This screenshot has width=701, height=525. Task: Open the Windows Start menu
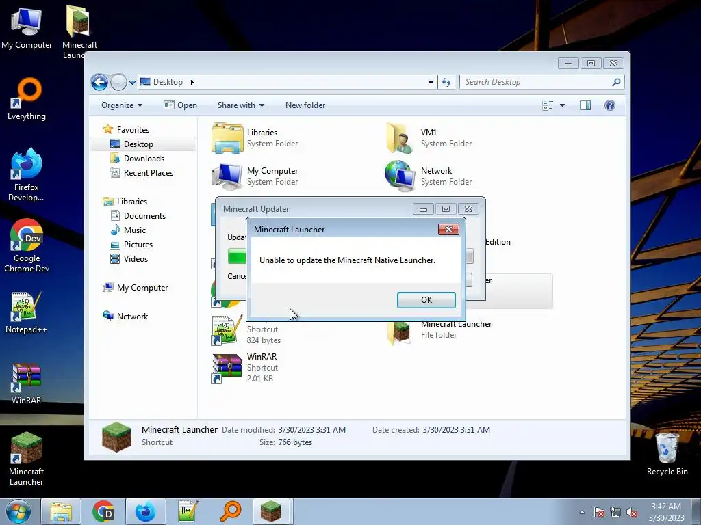click(x=18, y=511)
